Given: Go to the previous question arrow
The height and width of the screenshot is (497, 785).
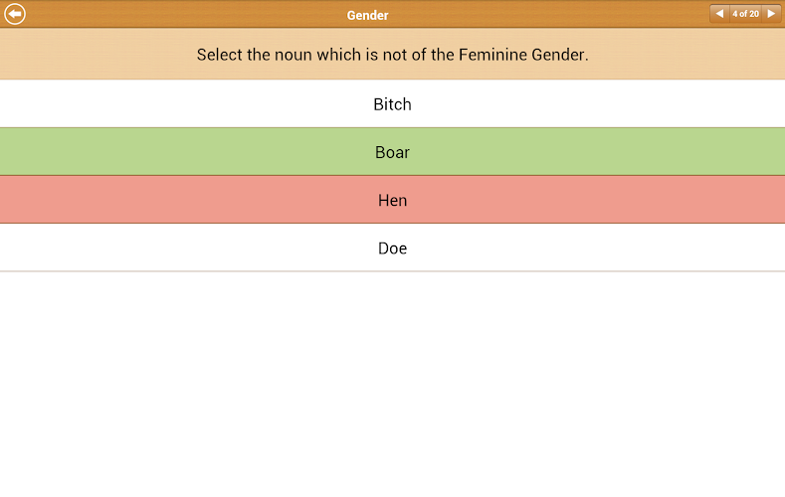Looking at the screenshot, I should pos(719,14).
